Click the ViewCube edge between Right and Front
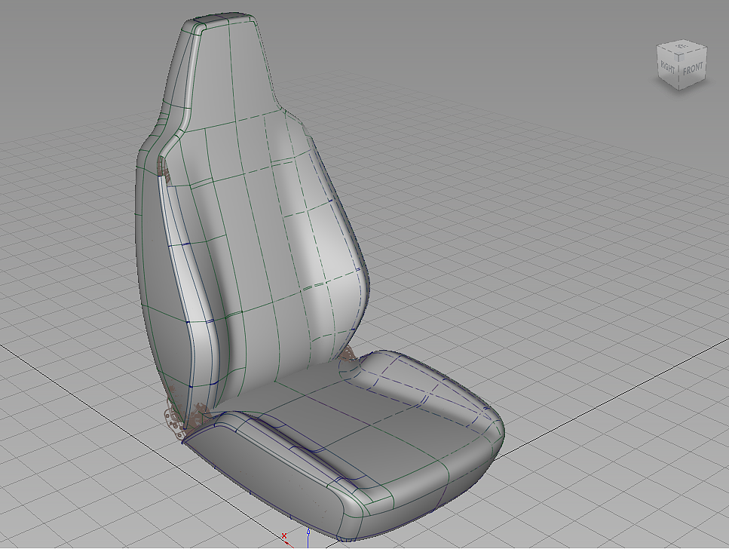 [678, 72]
